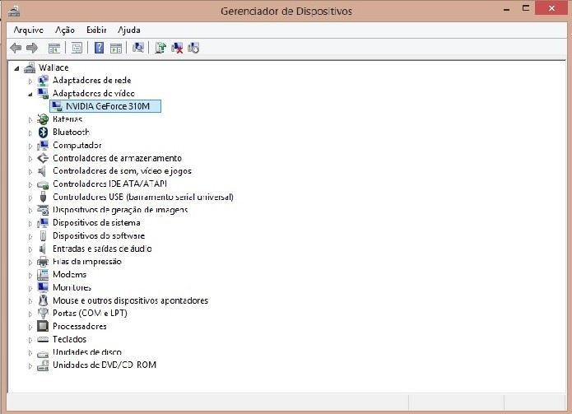Collapse the Wallace root node
This screenshot has width=572, height=414.
16,67
